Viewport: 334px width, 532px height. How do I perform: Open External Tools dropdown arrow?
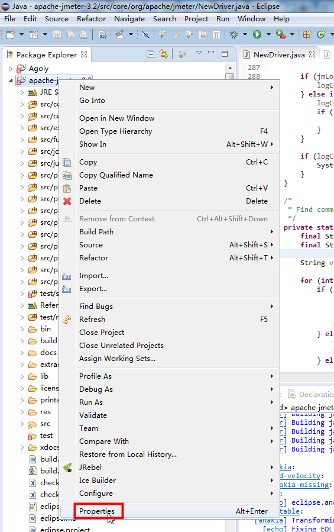292,34
